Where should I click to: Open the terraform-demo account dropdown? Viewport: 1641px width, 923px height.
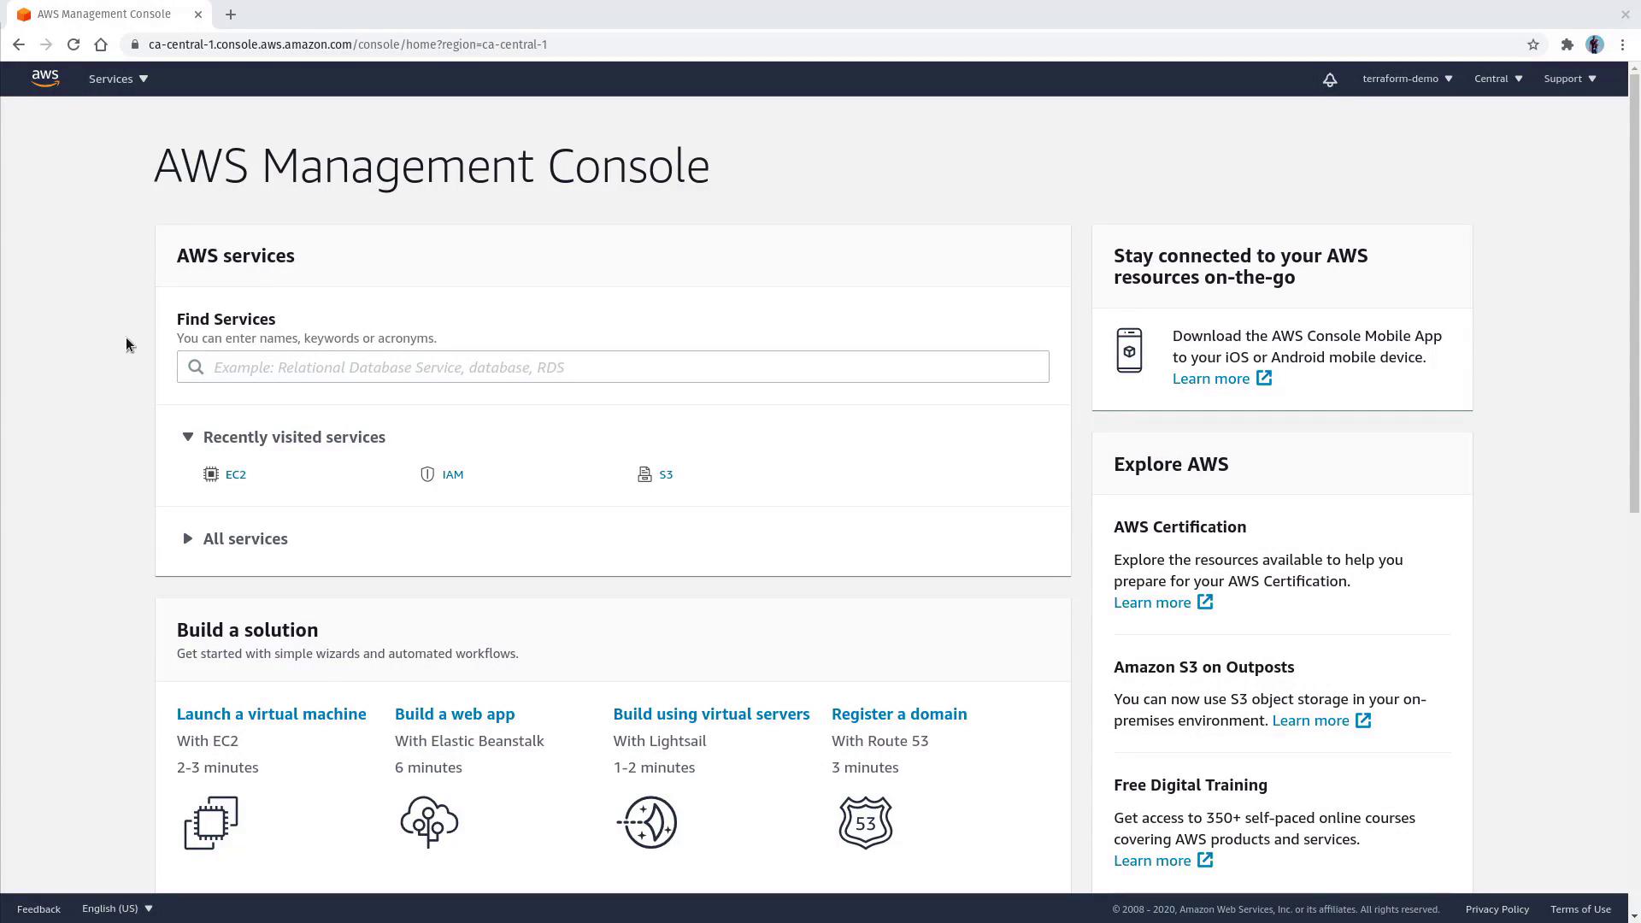1407,79
